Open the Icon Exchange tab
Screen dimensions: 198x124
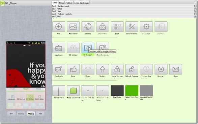pyautogui.click(x=82, y=3)
